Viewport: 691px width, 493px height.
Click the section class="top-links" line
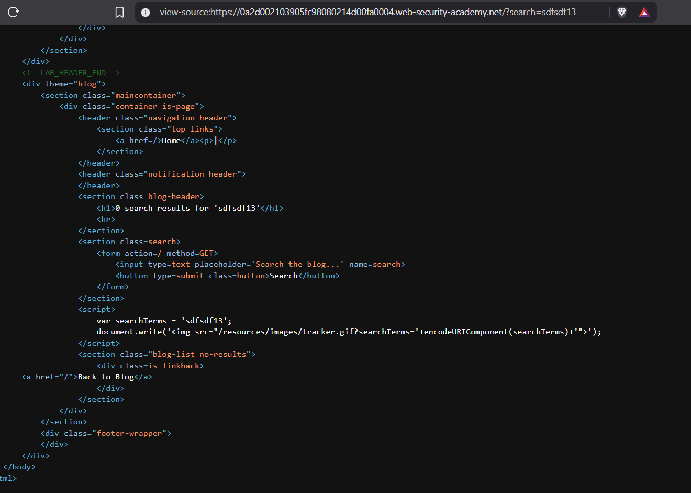pyautogui.click(x=160, y=129)
